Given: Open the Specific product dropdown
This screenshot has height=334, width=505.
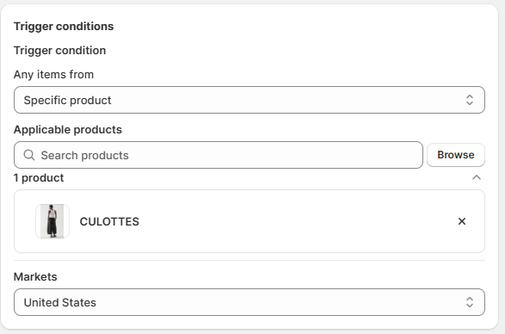Looking at the screenshot, I should pyautogui.click(x=249, y=100).
